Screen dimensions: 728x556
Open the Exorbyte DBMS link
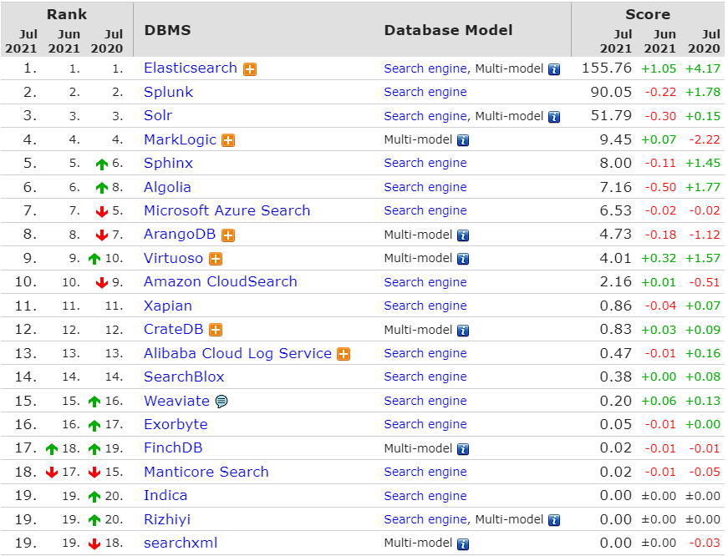click(x=176, y=425)
